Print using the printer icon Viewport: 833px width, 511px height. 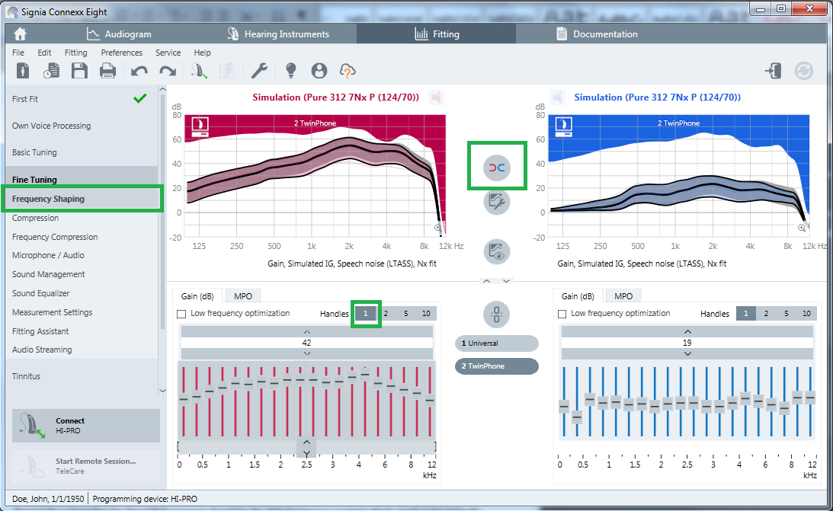click(x=108, y=71)
